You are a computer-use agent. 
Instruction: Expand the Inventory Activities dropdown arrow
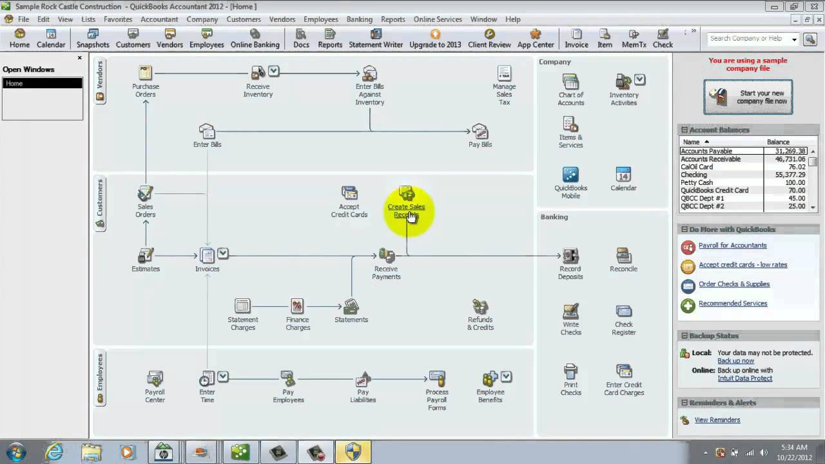tap(639, 79)
